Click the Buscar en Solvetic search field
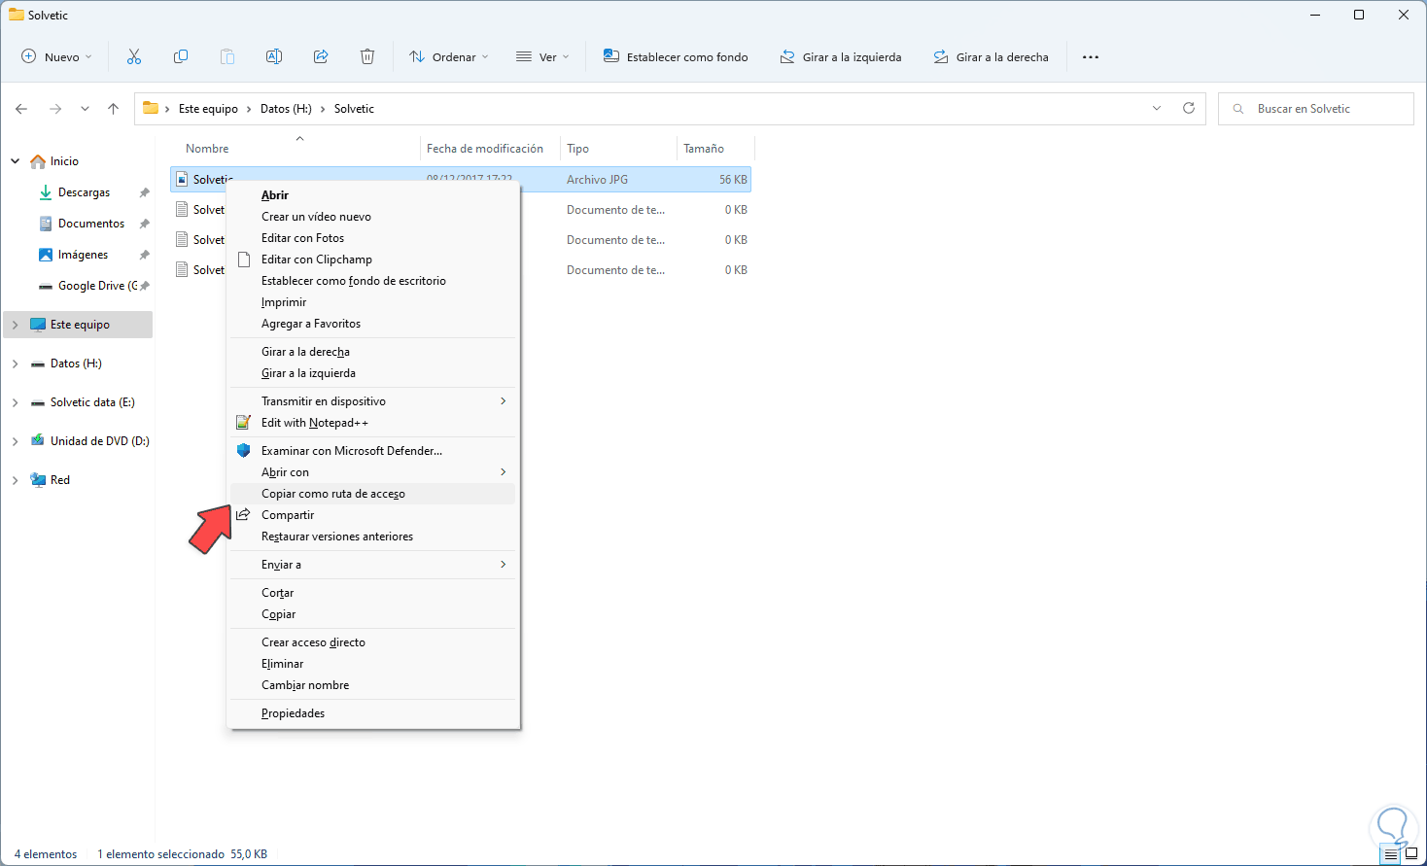This screenshot has width=1427, height=866. [1315, 109]
